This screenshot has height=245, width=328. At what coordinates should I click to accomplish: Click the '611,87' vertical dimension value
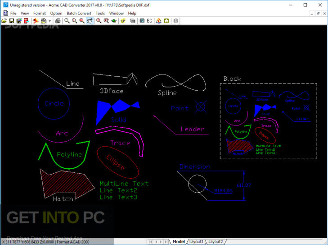244,185
